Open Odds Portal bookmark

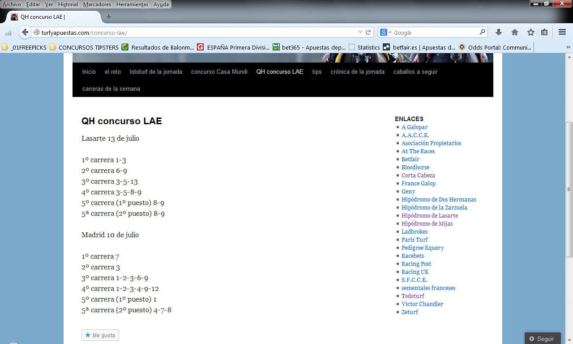(495, 47)
